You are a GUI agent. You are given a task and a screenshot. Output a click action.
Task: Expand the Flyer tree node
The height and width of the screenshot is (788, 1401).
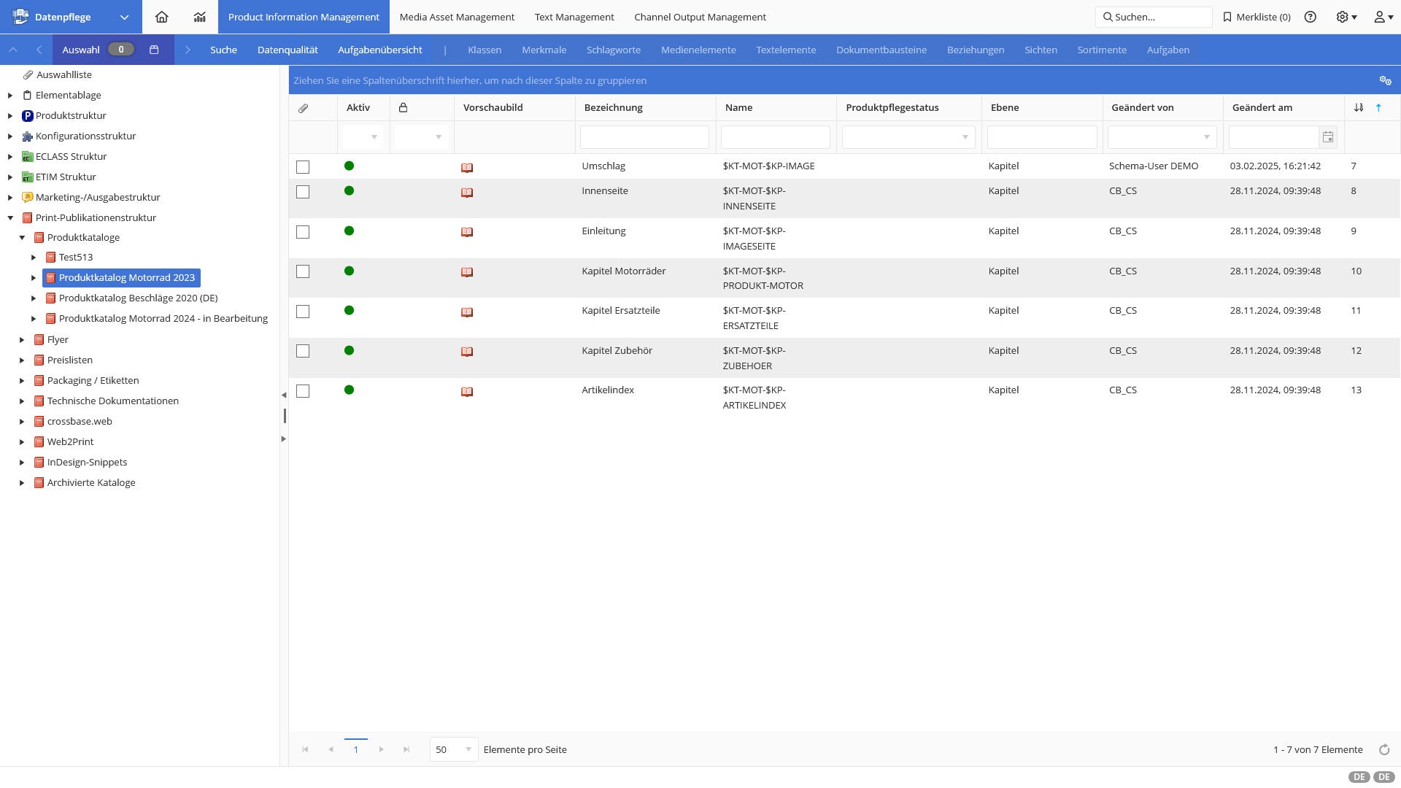(x=22, y=340)
